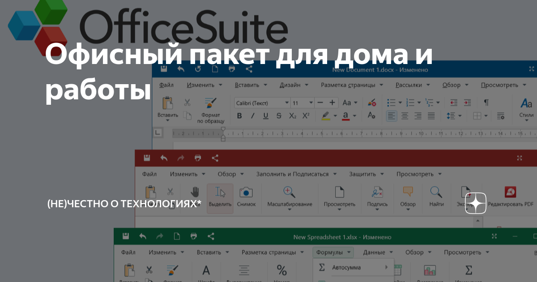Click fullscreen icon in PDF window title bar
The image size is (537, 282).
coord(520,158)
